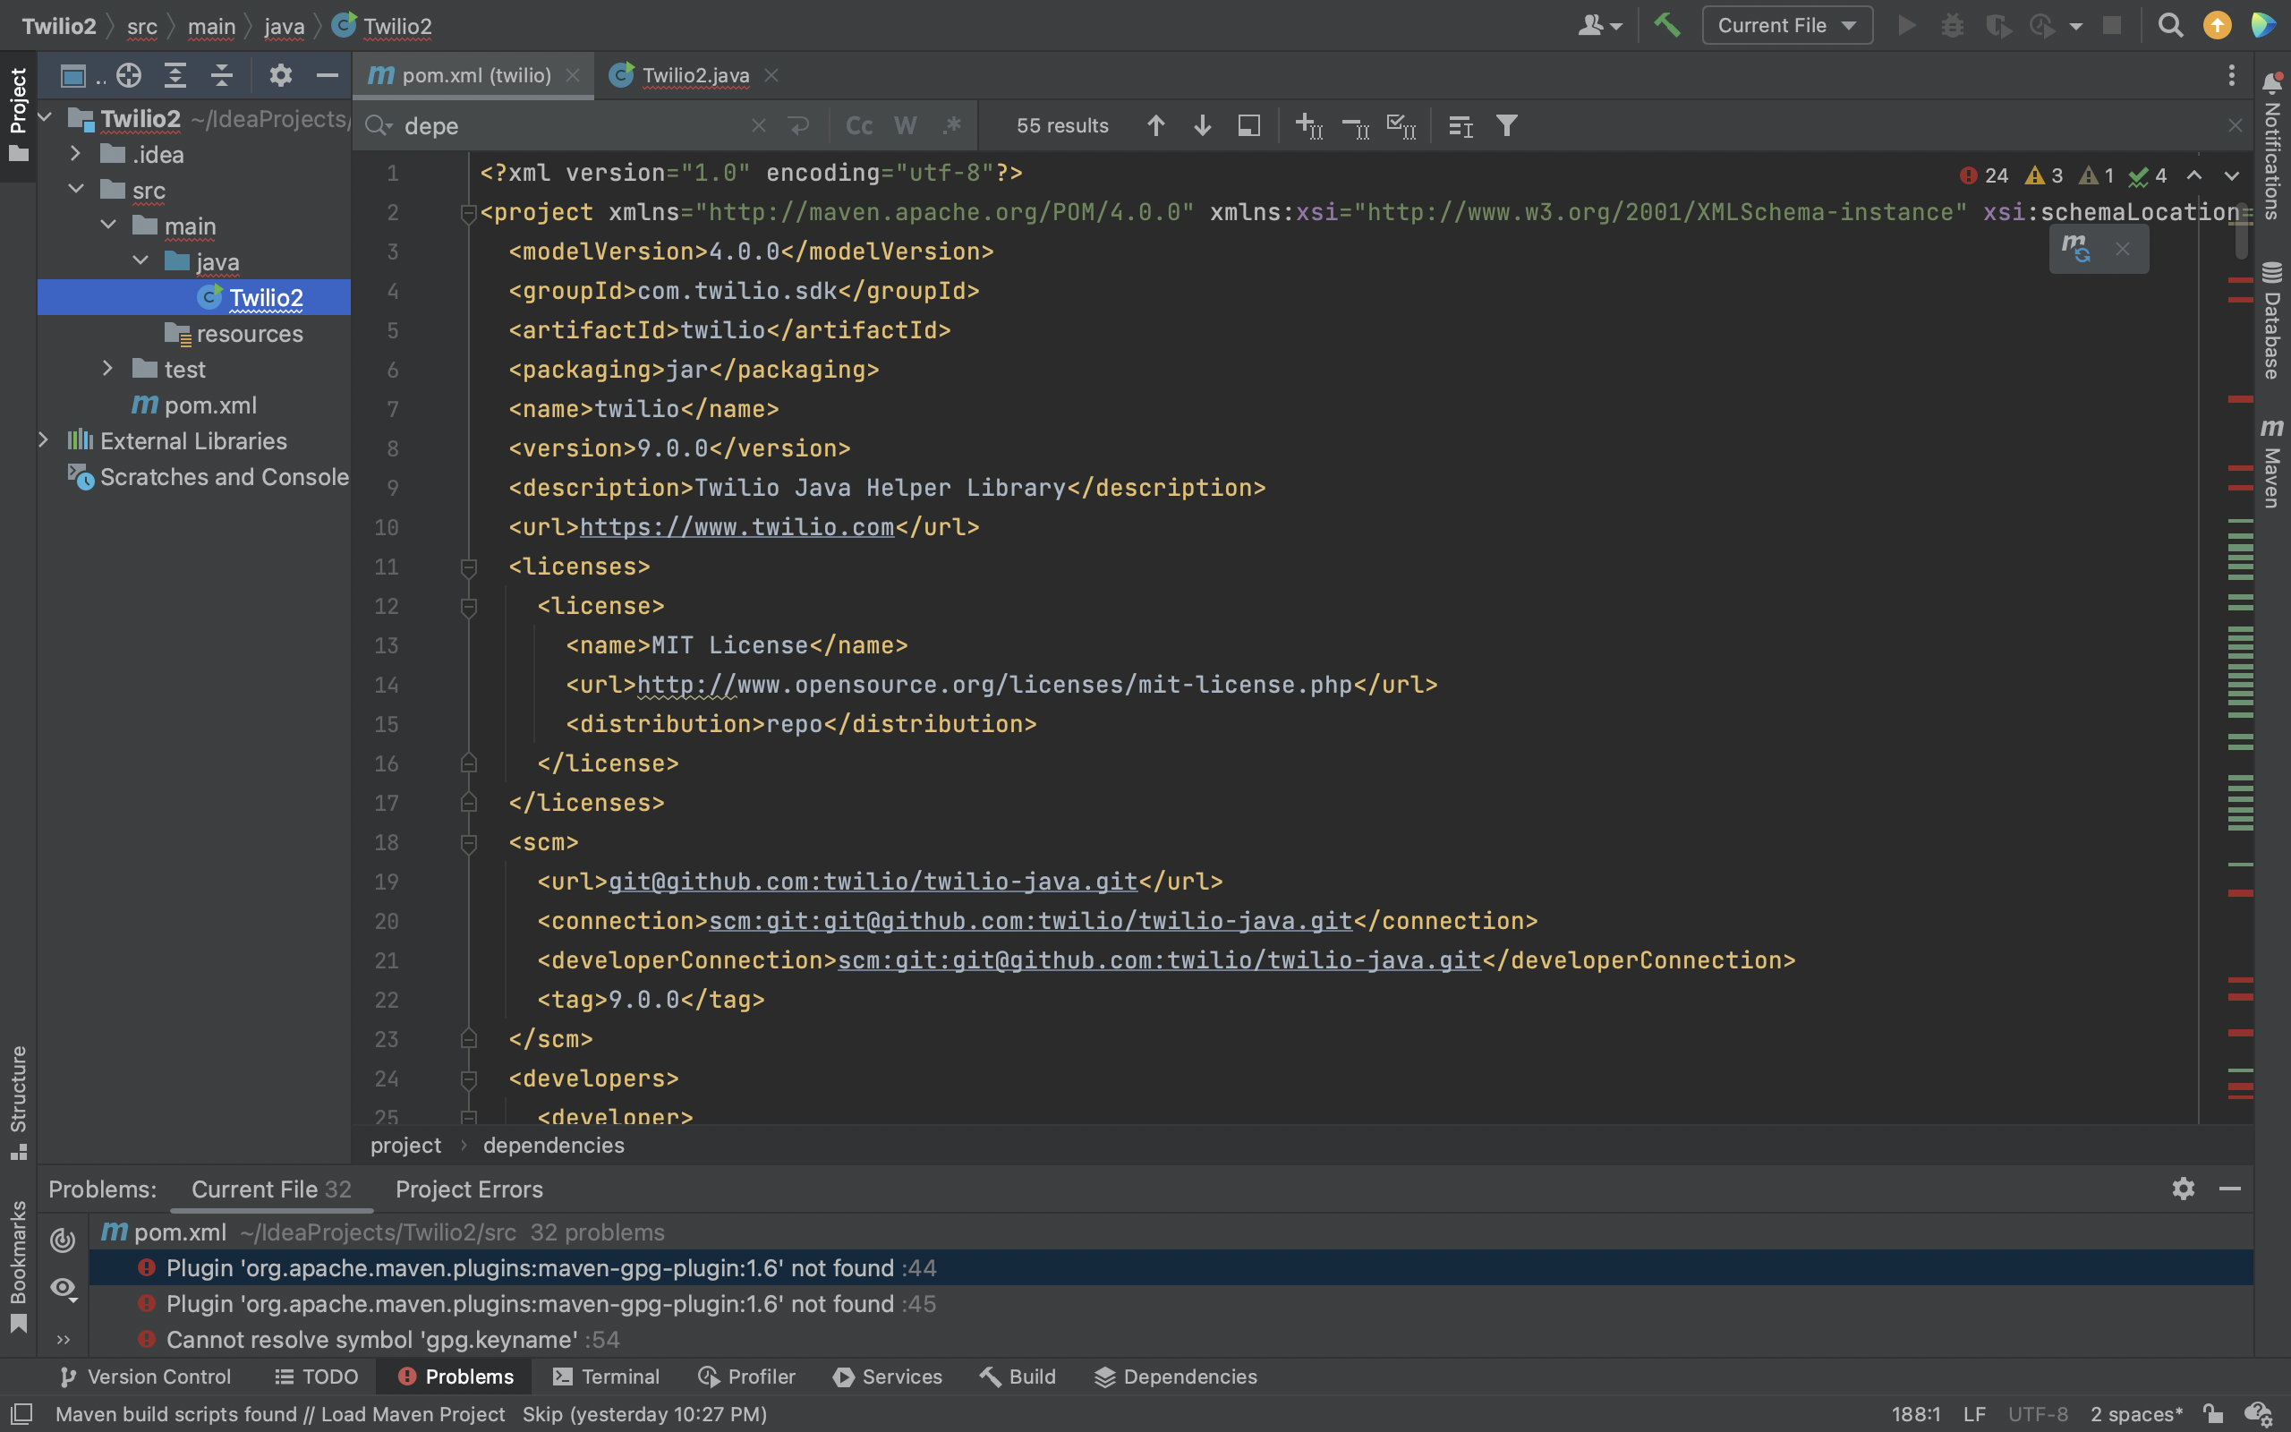Click Select Opened File crosshair icon

pyautogui.click(x=129, y=76)
